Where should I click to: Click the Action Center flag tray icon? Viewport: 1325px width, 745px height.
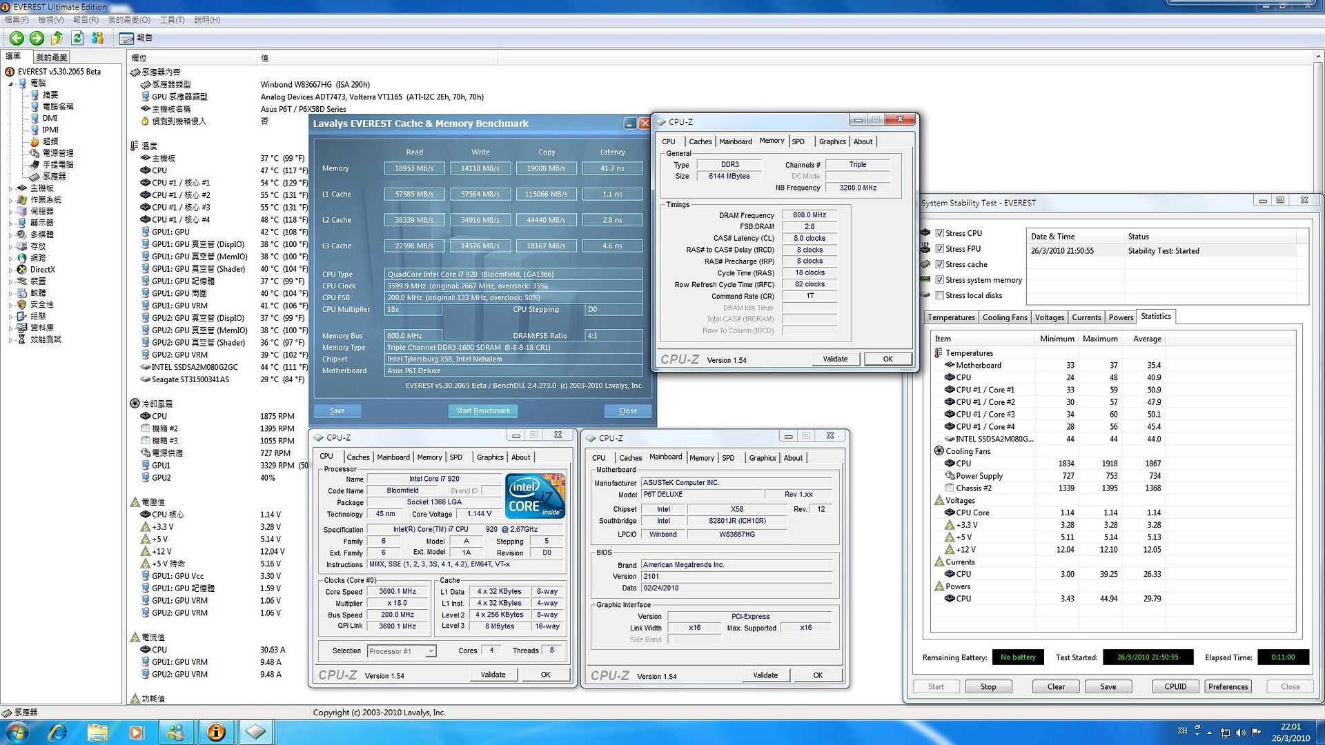point(1256,733)
